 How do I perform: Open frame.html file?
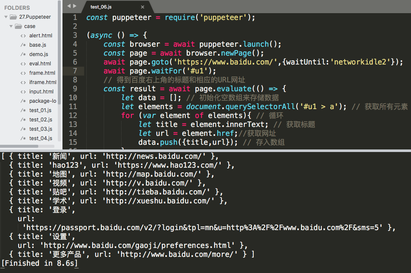pos(42,73)
